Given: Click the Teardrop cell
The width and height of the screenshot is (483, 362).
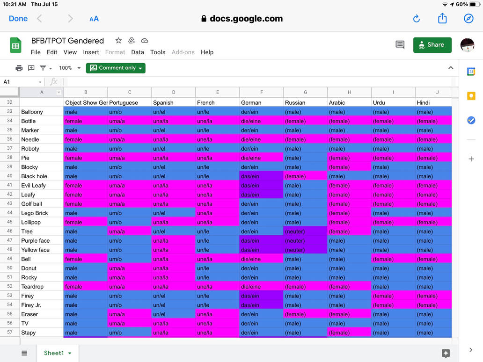Looking at the screenshot, I should 42,287.
